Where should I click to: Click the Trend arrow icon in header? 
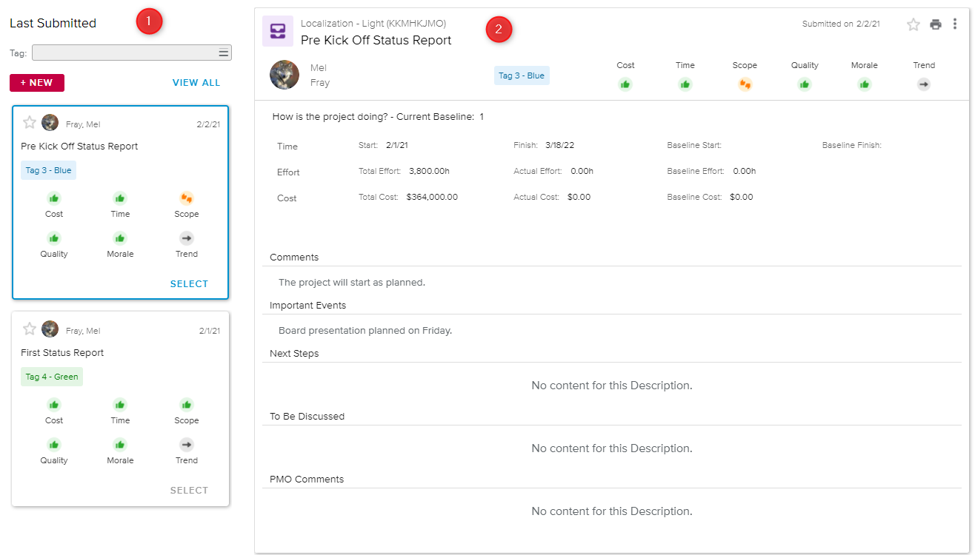pyautogui.click(x=924, y=84)
